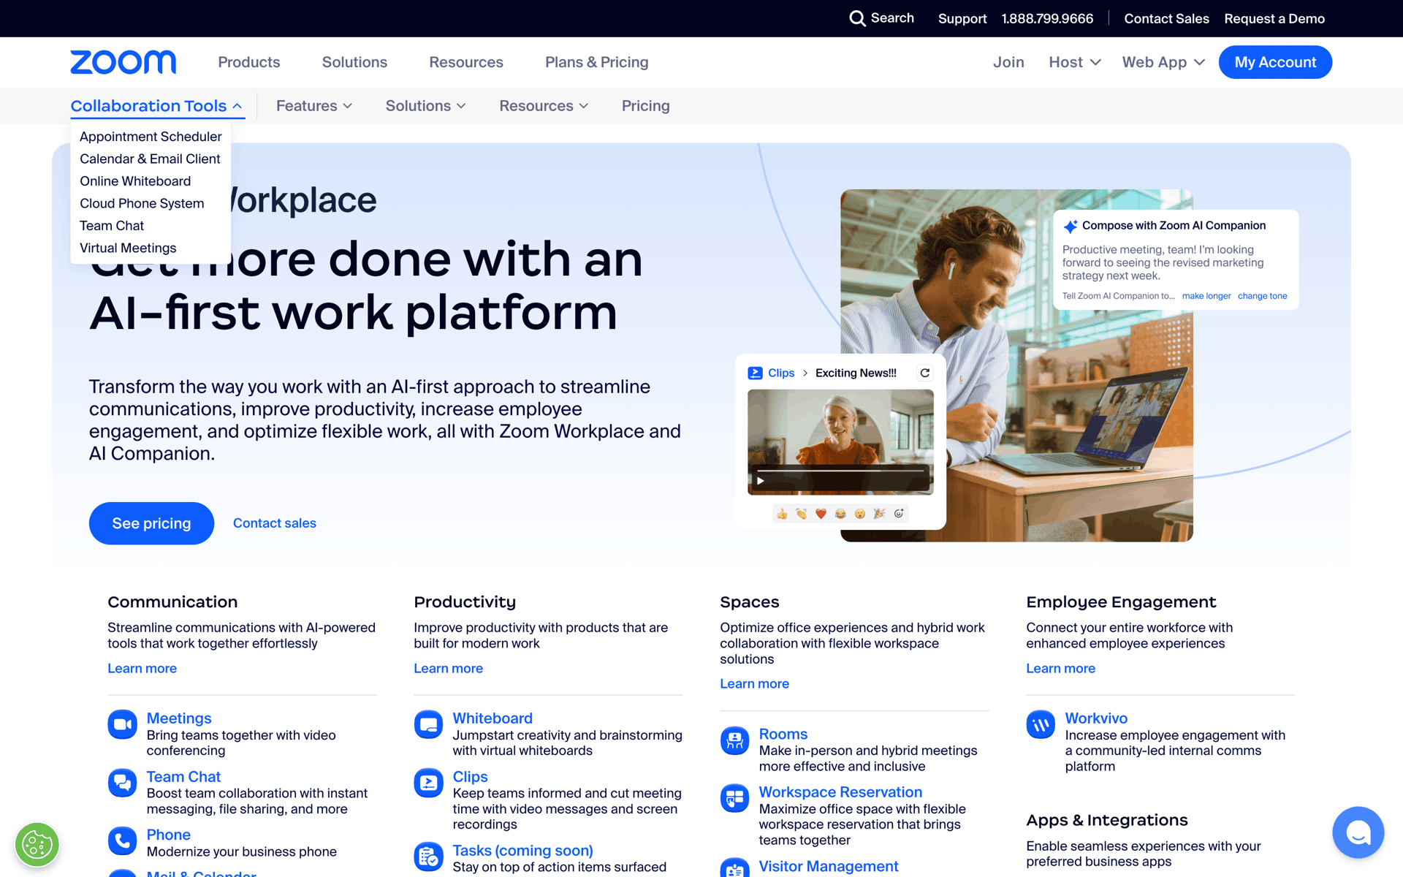Click Learn more under Spaces
Screen dimensions: 1403x877
pyautogui.click(x=754, y=683)
